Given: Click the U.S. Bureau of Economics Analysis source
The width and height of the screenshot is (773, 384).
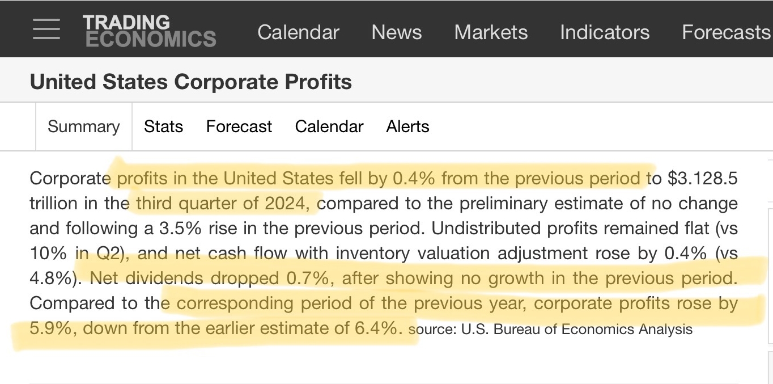Looking at the screenshot, I should coord(577,330).
